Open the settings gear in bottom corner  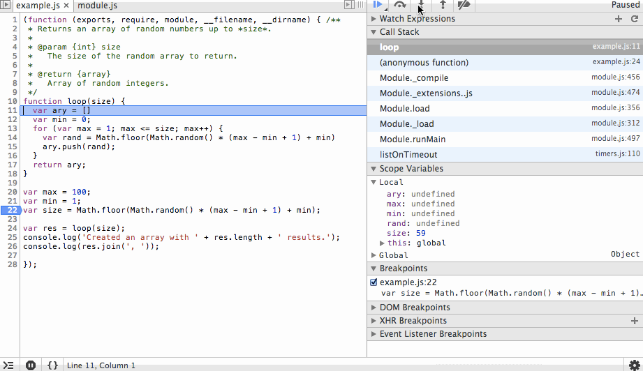tap(634, 365)
